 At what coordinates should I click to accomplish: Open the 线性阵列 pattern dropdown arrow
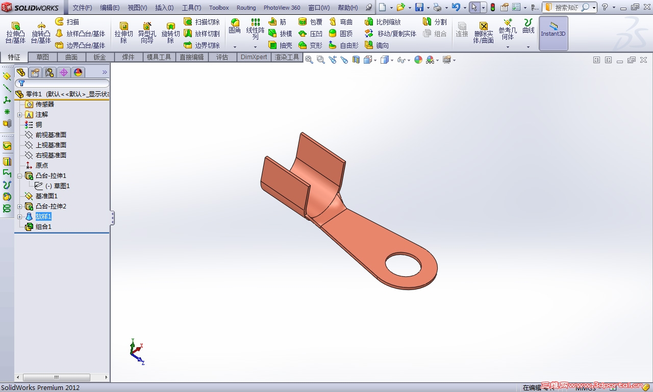[256, 47]
